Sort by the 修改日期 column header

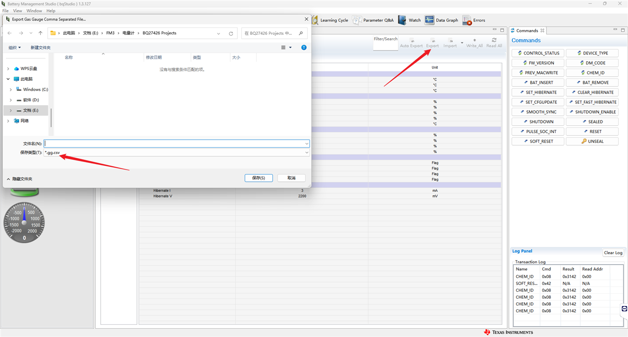click(154, 57)
